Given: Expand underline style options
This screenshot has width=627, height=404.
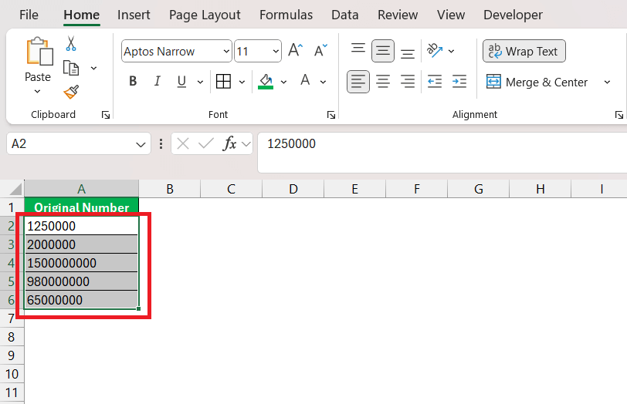Looking at the screenshot, I should point(200,82).
